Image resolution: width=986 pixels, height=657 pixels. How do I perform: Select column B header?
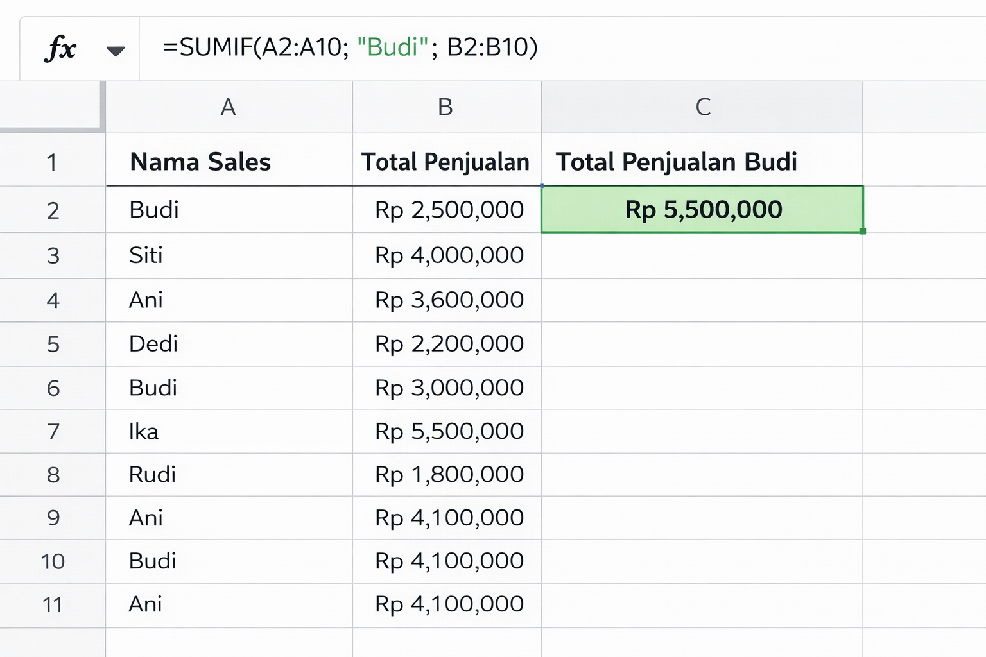(x=446, y=107)
